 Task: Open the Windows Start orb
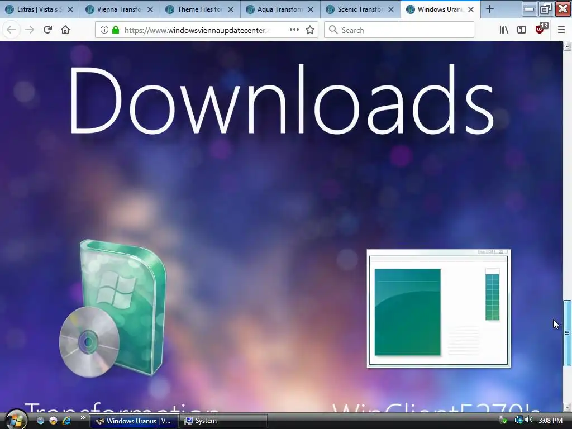click(x=16, y=420)
